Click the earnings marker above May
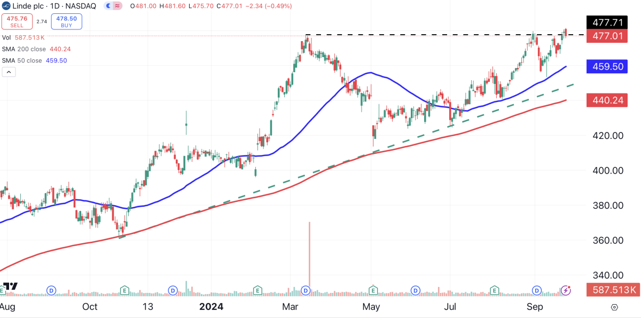 tap(373, 290)
